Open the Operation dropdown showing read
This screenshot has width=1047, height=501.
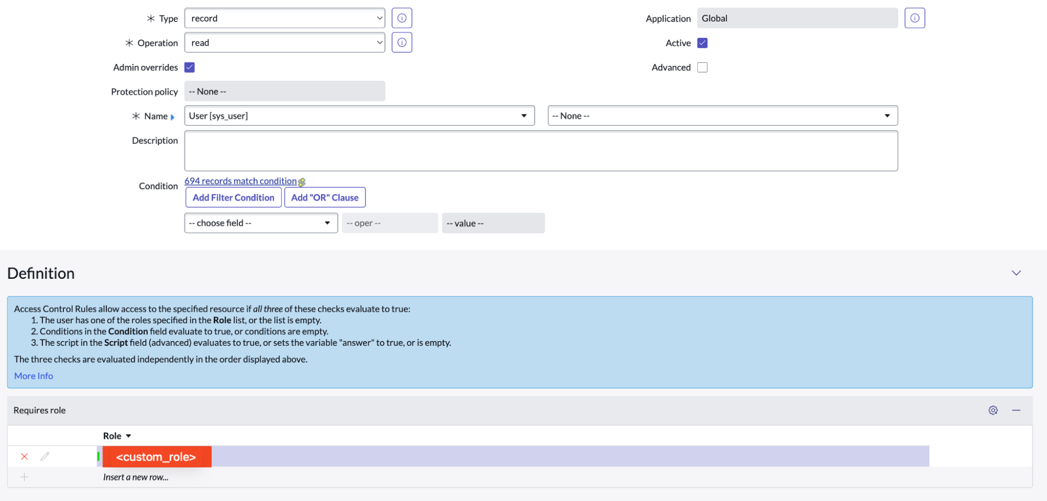pos(284,42)
